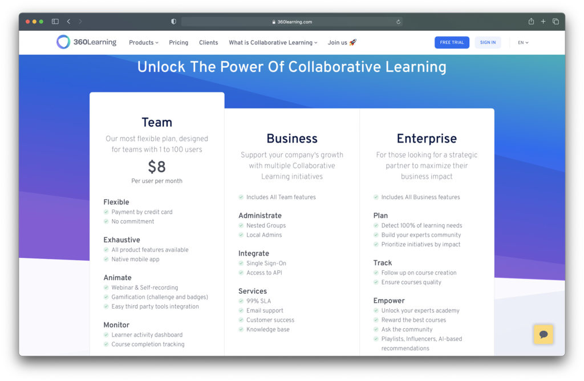This screenshot has width=584, height=381.
Task: Click 'Prioritize initiatives by impact' text
Action: click(420, 244)
